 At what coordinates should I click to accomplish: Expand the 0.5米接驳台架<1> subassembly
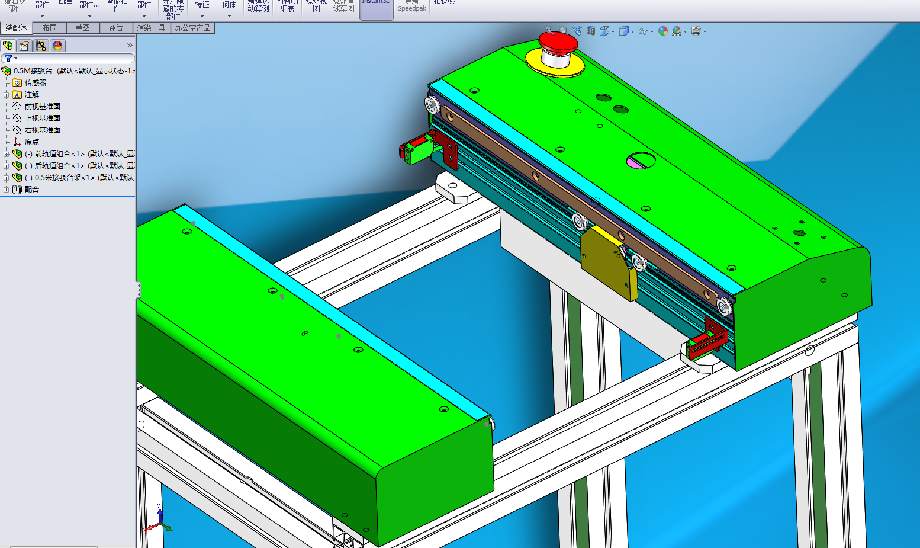click(7, 178)
